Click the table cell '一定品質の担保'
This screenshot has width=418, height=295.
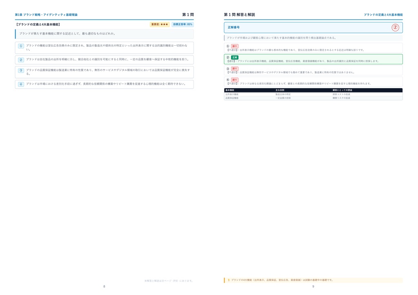pos(283,98)
